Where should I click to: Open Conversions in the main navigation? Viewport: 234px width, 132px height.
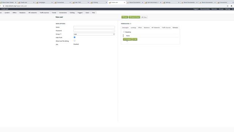pos(63,13)
